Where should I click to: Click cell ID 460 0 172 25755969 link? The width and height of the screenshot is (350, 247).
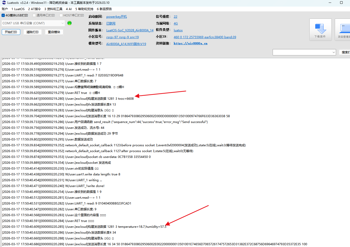pos(205,37)
